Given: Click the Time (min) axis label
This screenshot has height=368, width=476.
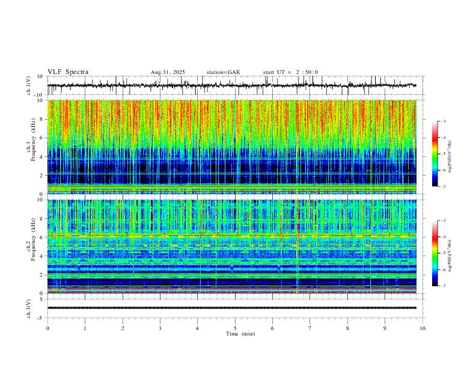Looking at the screenshot, I should click(240, 334).
